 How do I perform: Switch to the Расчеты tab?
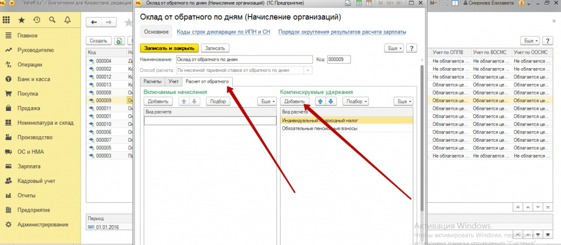click(153, 82)
